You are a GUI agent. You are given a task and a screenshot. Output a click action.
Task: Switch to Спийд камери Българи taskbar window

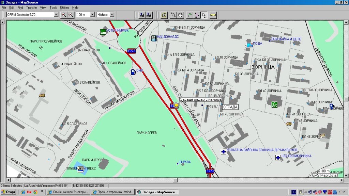point(68,192)
